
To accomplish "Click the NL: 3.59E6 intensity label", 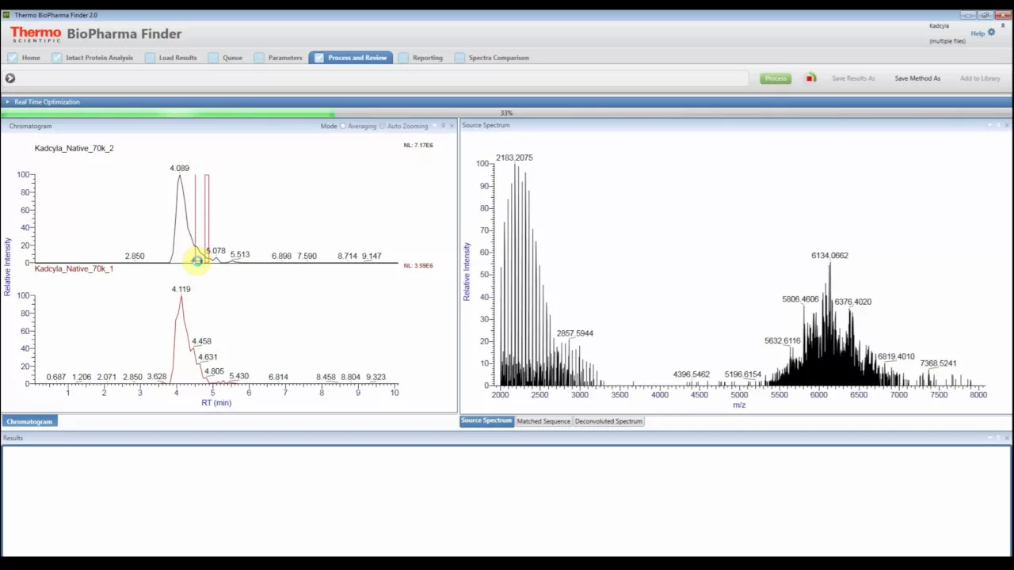I will [x=418, y=266].
